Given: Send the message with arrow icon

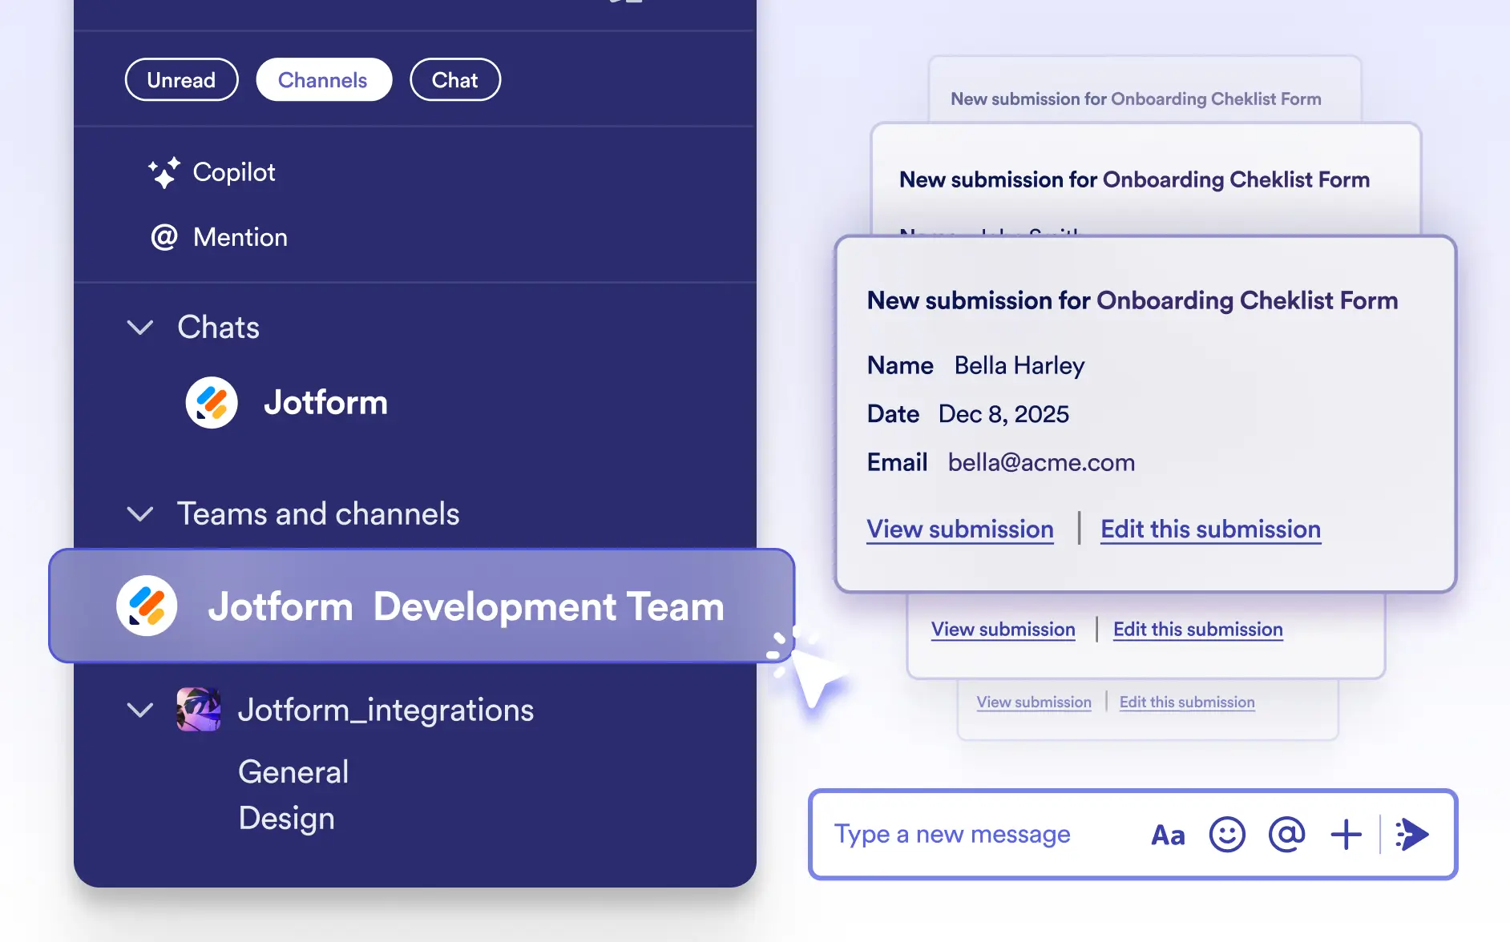Looking at the screenshot, I should point(1412,835).
